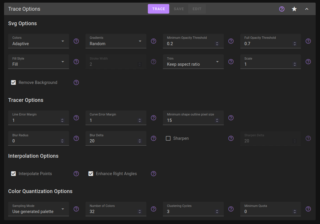Screen dimensions: 320x224
Task: Collapse the Trace Options panel chevron
Action: (x=307, y=9)
